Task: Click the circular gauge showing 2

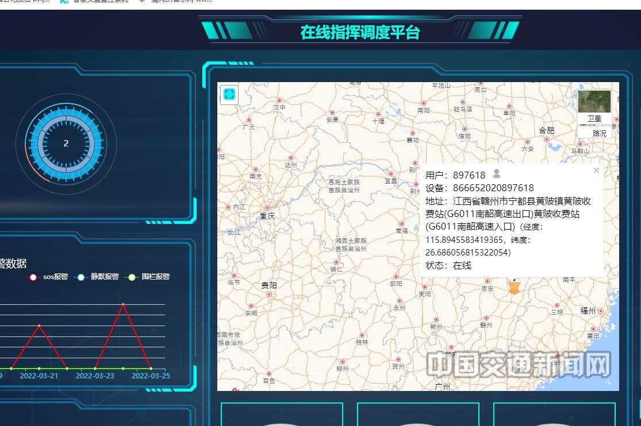Action: coord(66,143)
